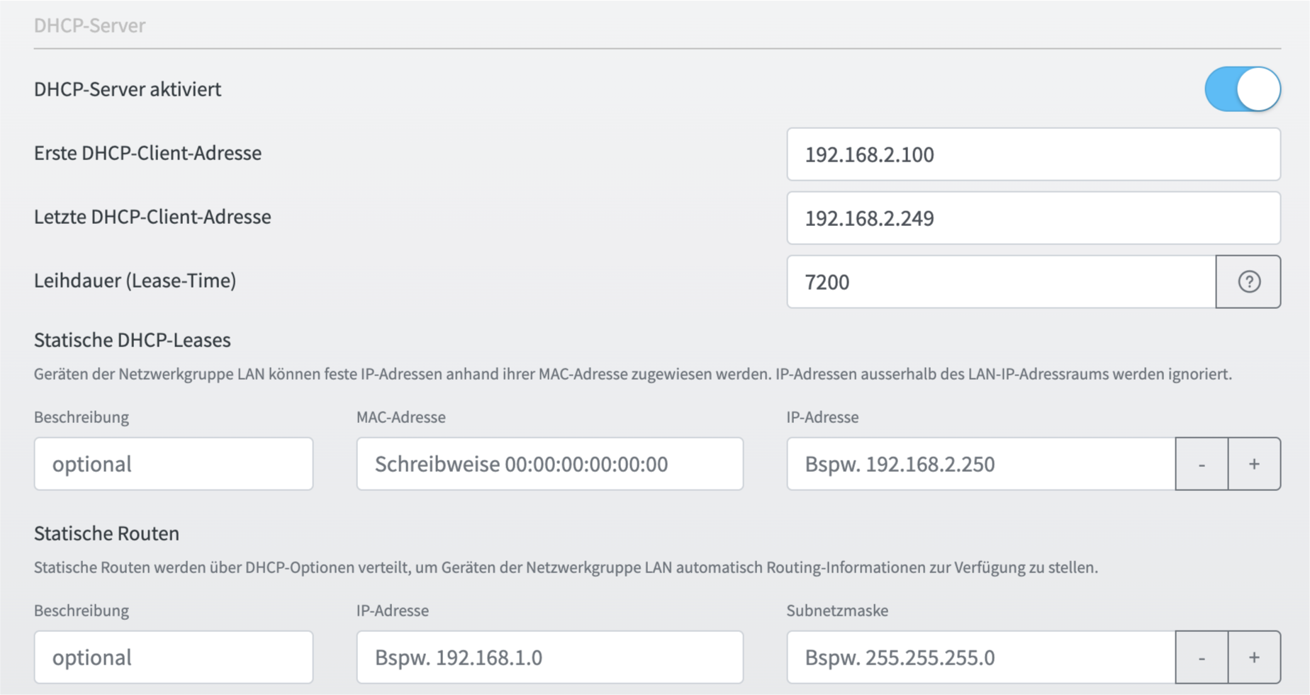
Task: Click the Subnetzmaske input field
Action: [980, 657]
